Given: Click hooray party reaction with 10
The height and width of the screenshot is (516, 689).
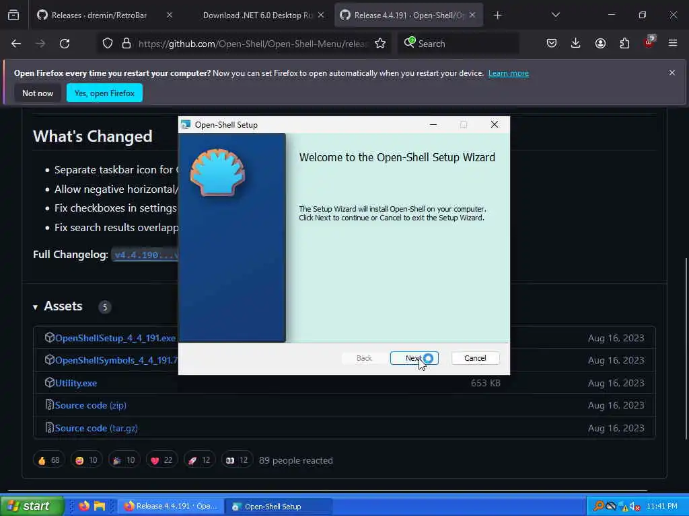Looking at the screenshot, I should [124, 460].
